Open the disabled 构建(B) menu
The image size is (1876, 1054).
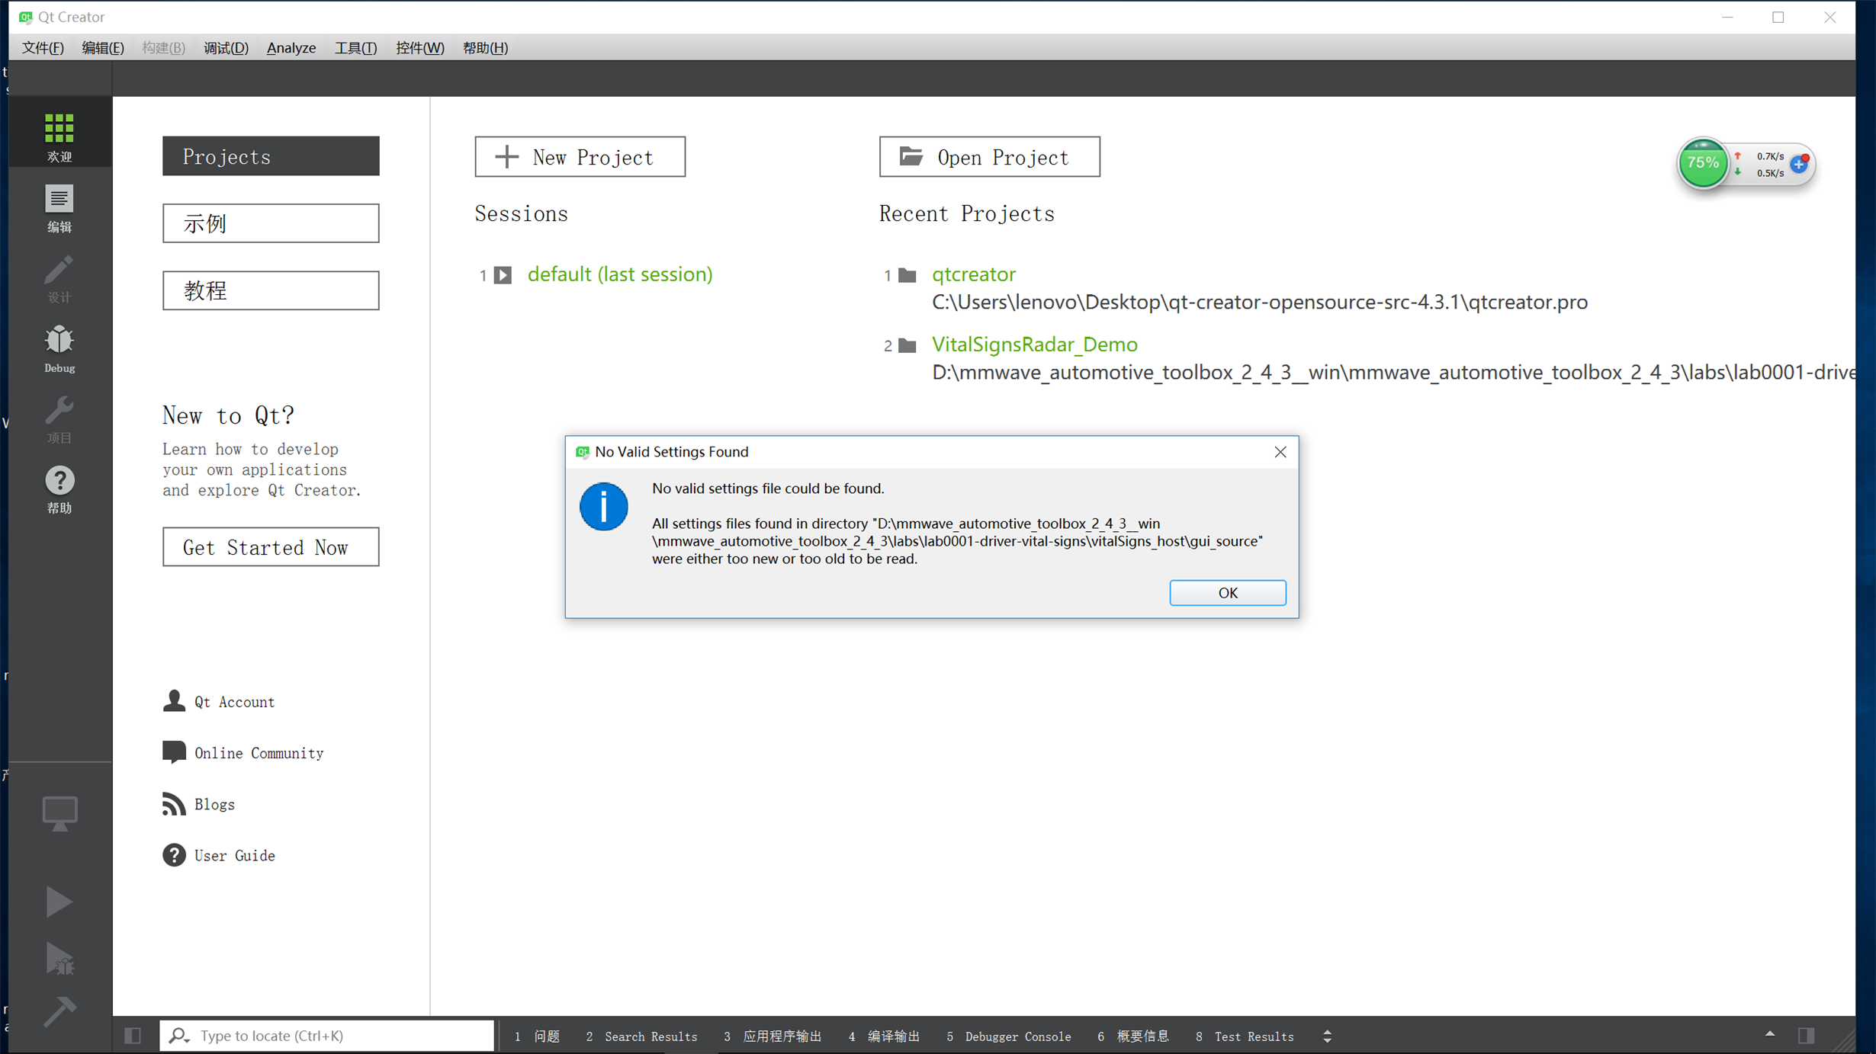(x=163, y=47)
